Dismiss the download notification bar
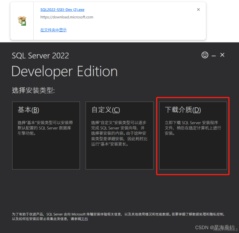 click(x=198, y=9)
